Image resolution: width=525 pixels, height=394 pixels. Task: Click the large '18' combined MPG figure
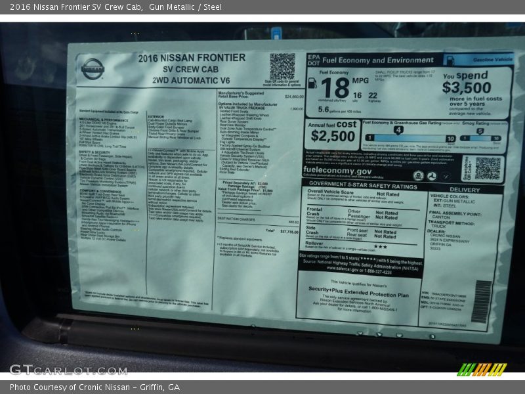click(335, 88)
